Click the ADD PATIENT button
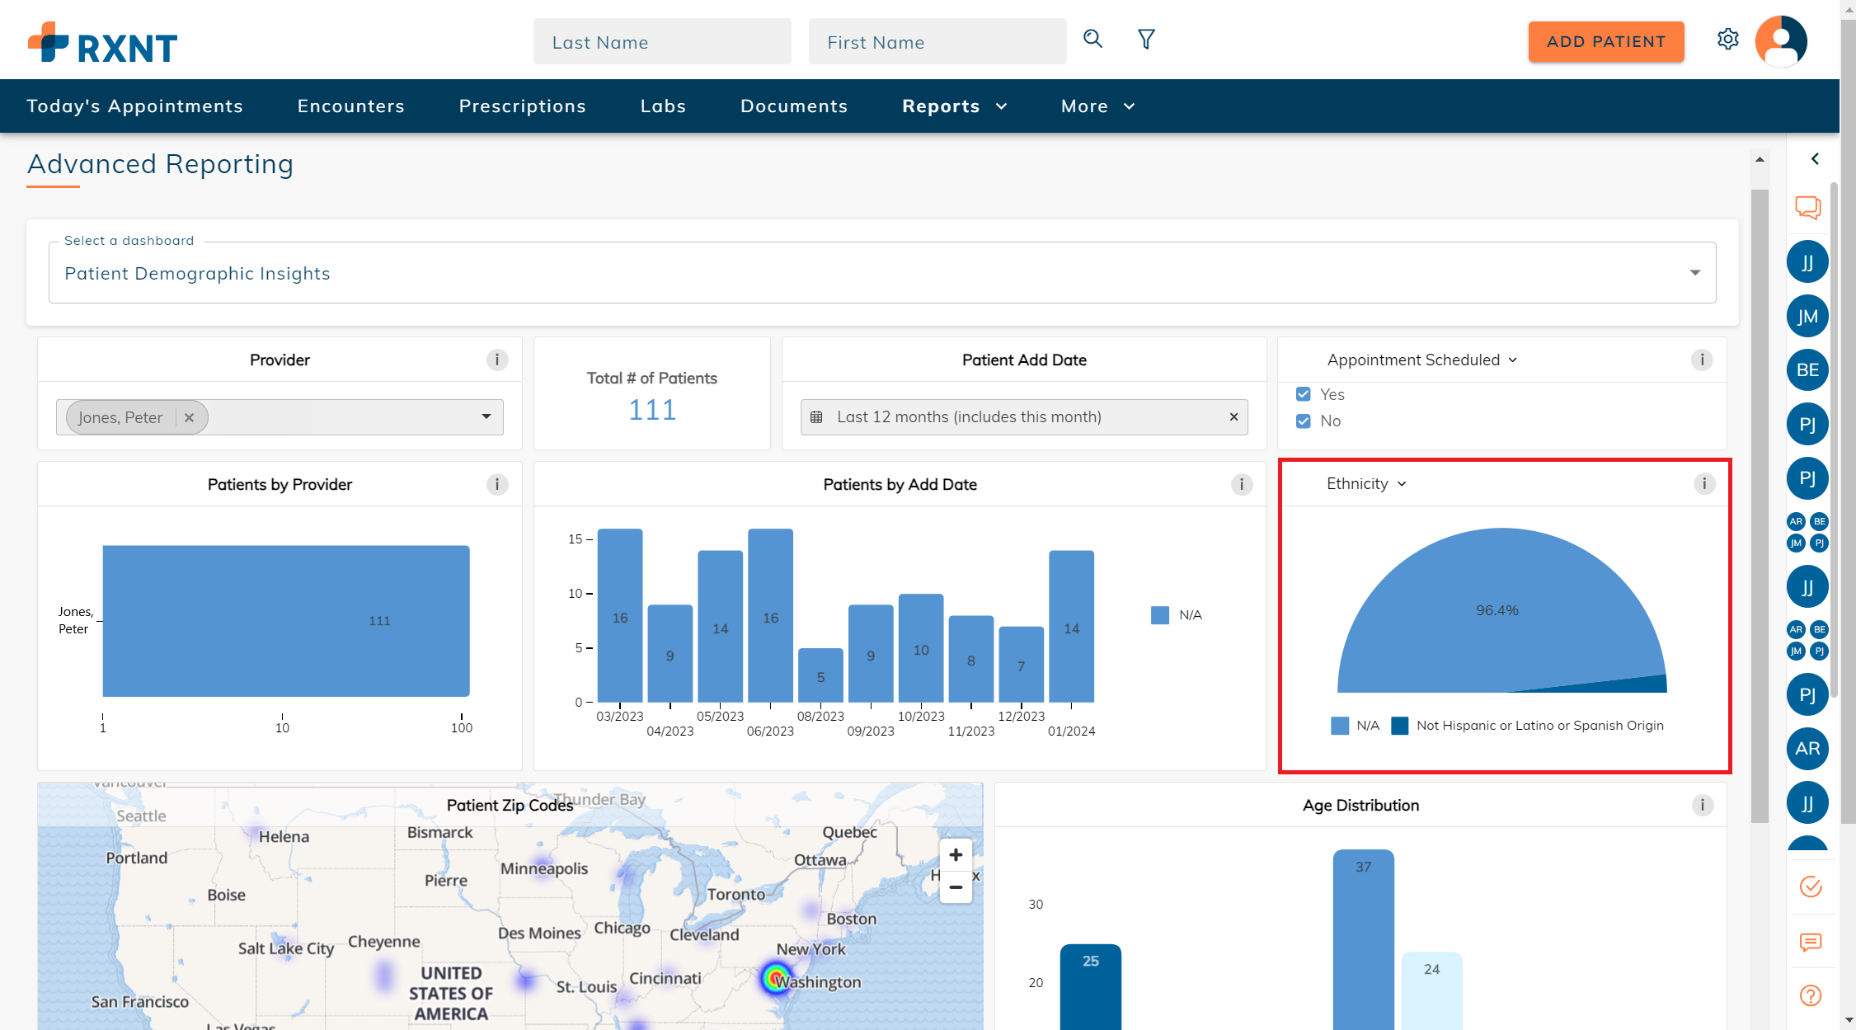 click(x=1605, y=42)
